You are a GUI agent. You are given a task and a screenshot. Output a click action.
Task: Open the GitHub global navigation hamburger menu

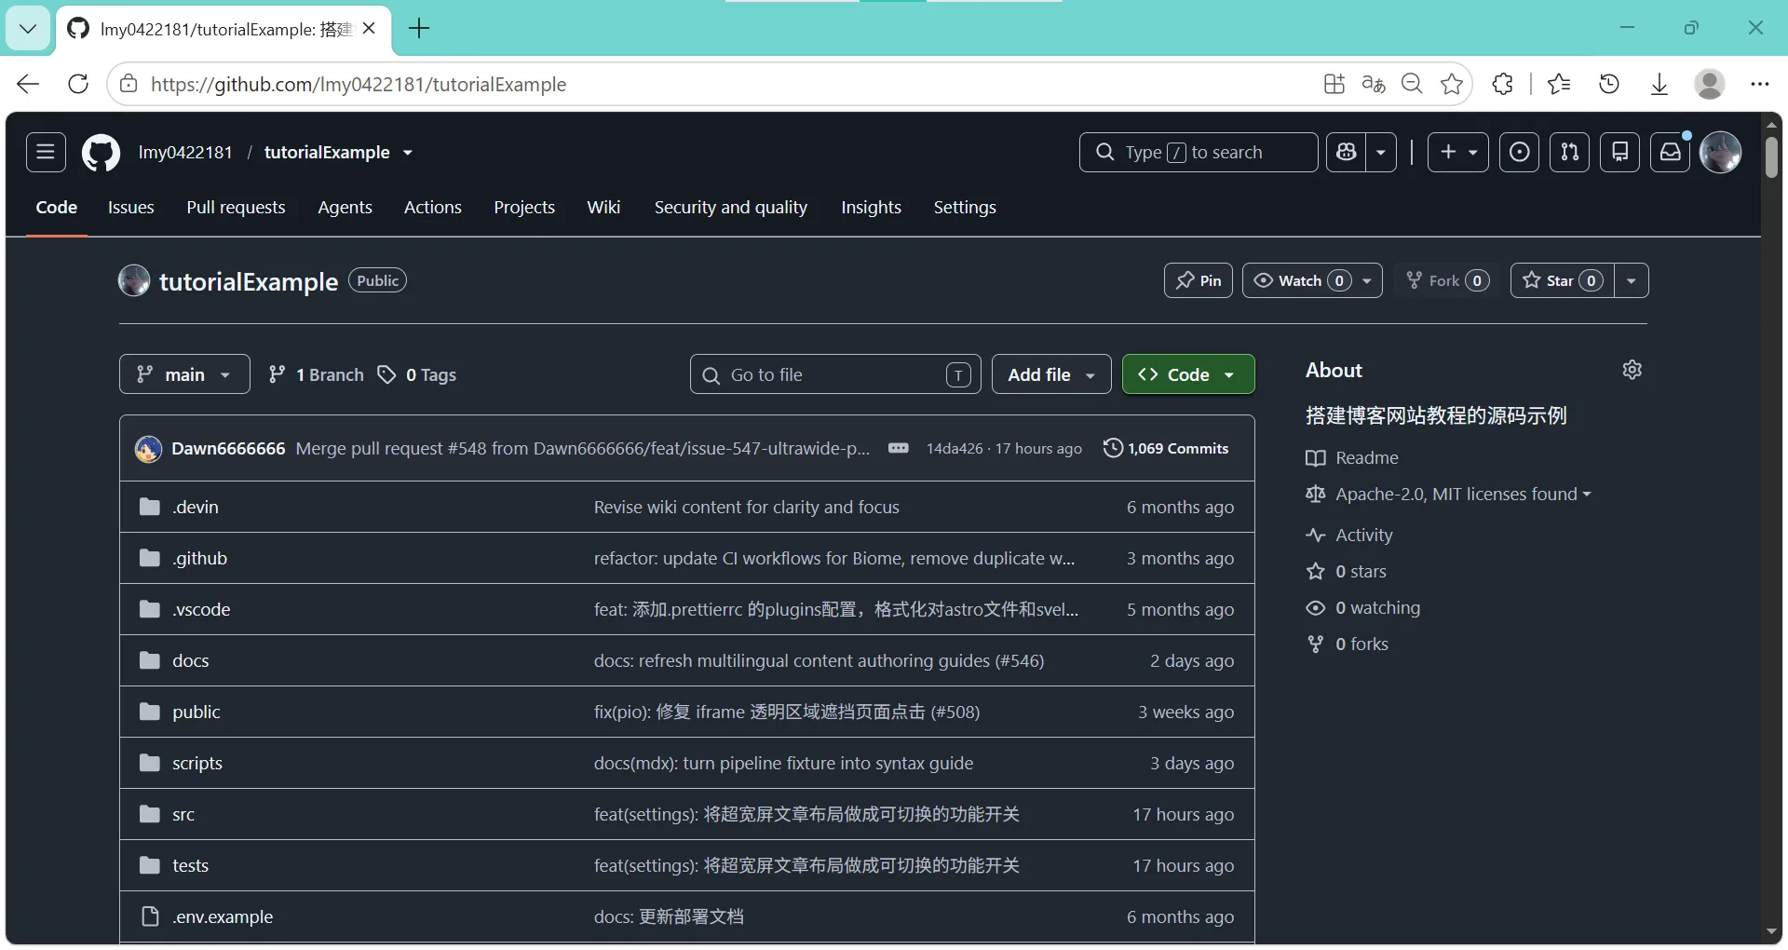coord(46,152)
